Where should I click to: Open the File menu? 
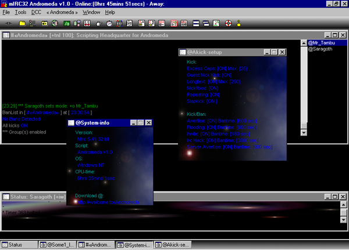(x=6, y=12)
